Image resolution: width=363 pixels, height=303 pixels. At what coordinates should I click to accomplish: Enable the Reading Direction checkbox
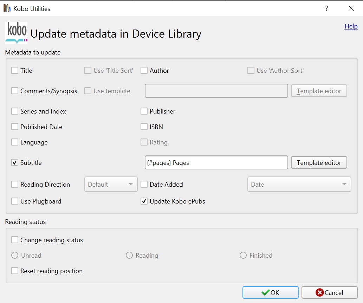click(x=15, y=185)
